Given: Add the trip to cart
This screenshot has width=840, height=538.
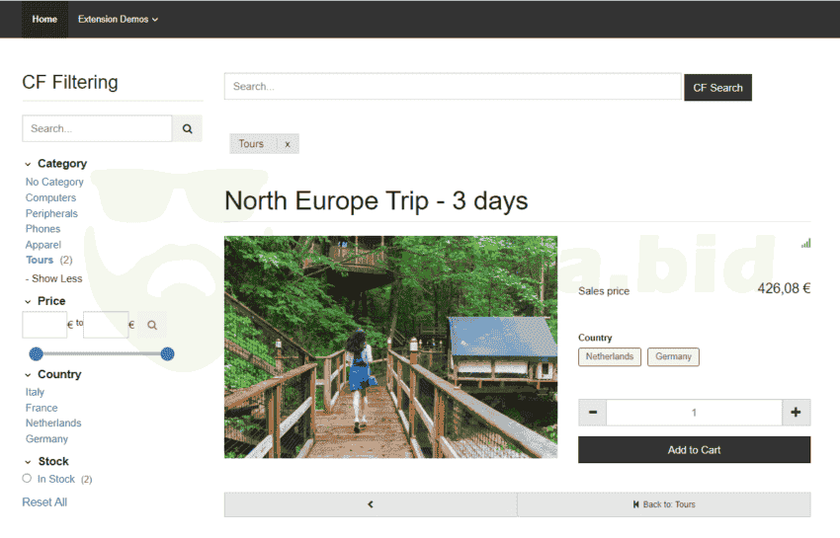Looking at the screenshot, I should point(694,450).
